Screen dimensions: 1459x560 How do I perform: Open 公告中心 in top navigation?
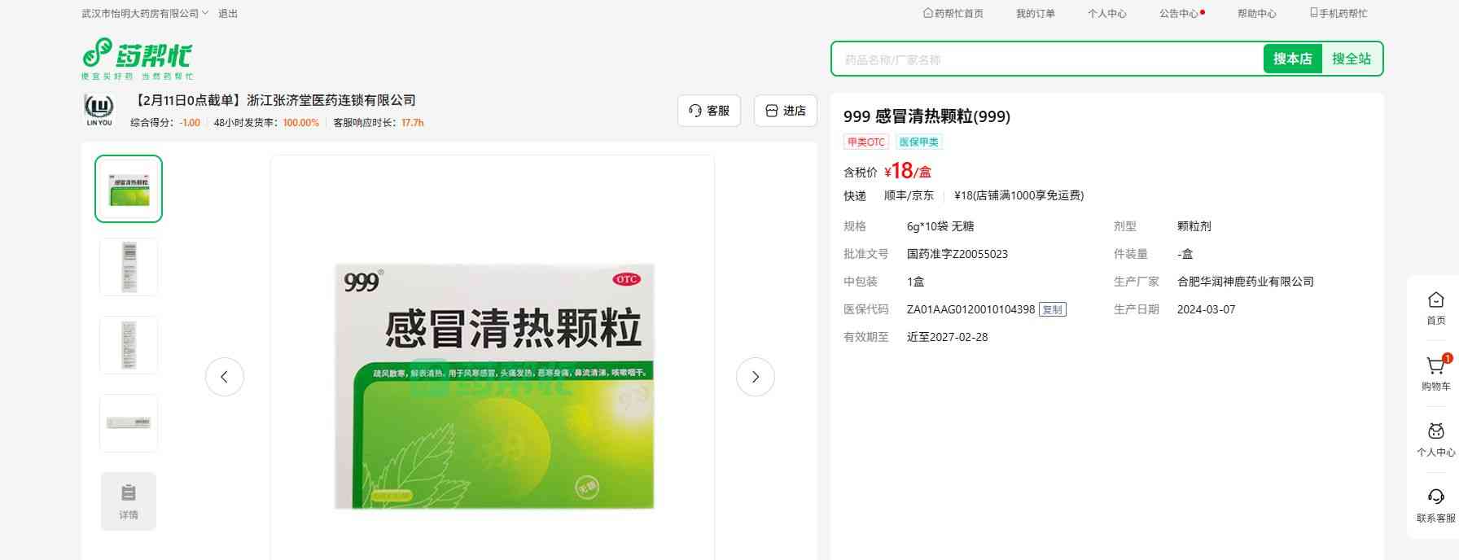1179,13
